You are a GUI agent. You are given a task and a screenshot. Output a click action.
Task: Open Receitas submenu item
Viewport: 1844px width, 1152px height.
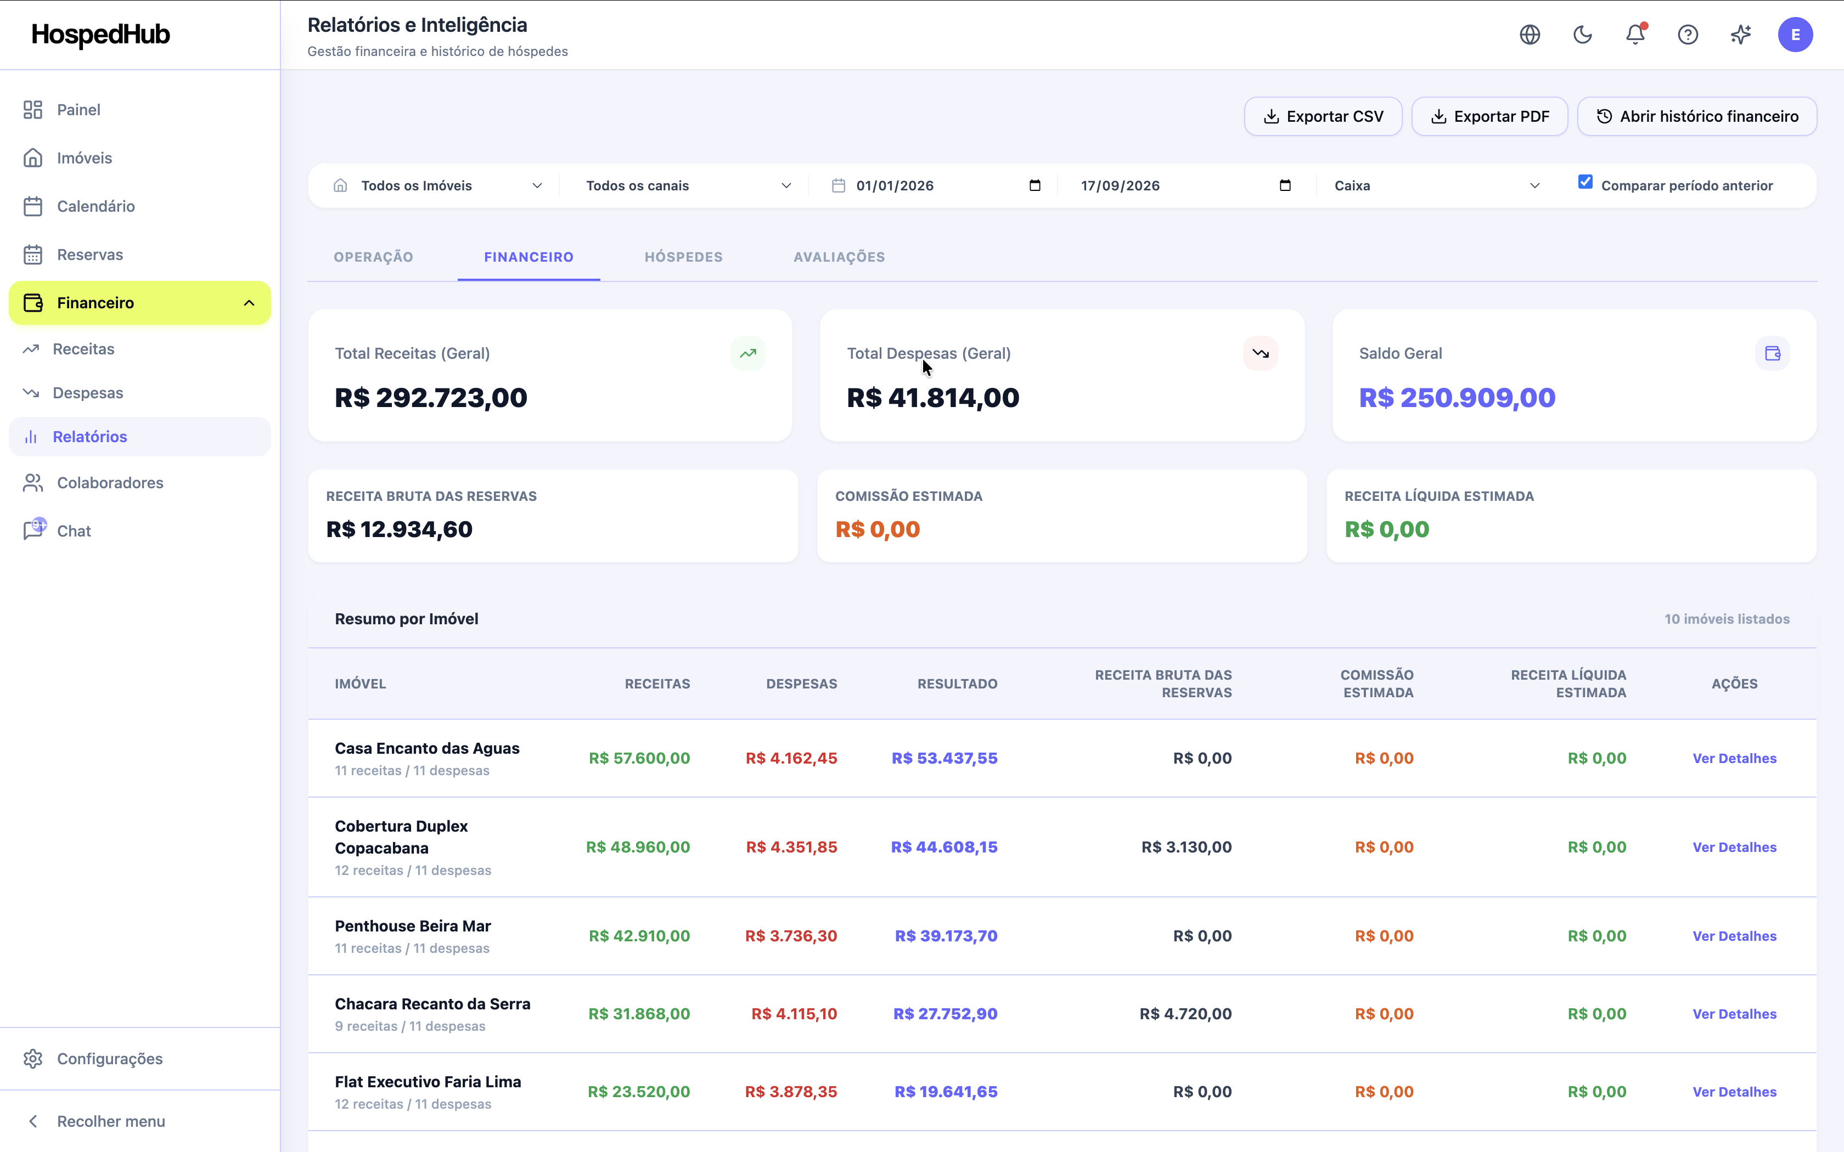pos(139,349)
